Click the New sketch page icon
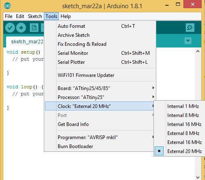Viewport: 205px width, 180px height. point(34,28)
